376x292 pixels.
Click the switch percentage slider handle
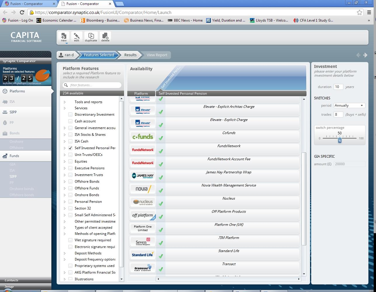(340, 140)
